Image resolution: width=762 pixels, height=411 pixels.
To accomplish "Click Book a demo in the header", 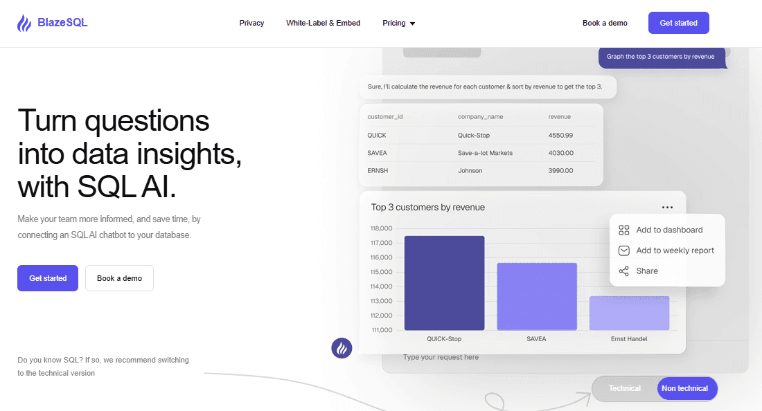I will coord(605,23).
